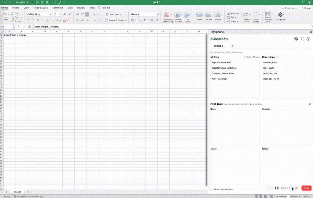Stop the recording
Image resolution: width=313 pixels, height=198 pixels.
[306, 188]
